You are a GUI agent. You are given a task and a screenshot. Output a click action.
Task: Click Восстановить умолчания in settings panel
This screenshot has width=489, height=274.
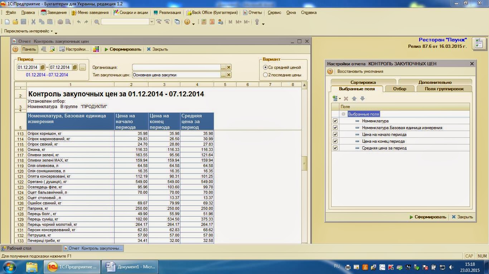pos(360,71)
